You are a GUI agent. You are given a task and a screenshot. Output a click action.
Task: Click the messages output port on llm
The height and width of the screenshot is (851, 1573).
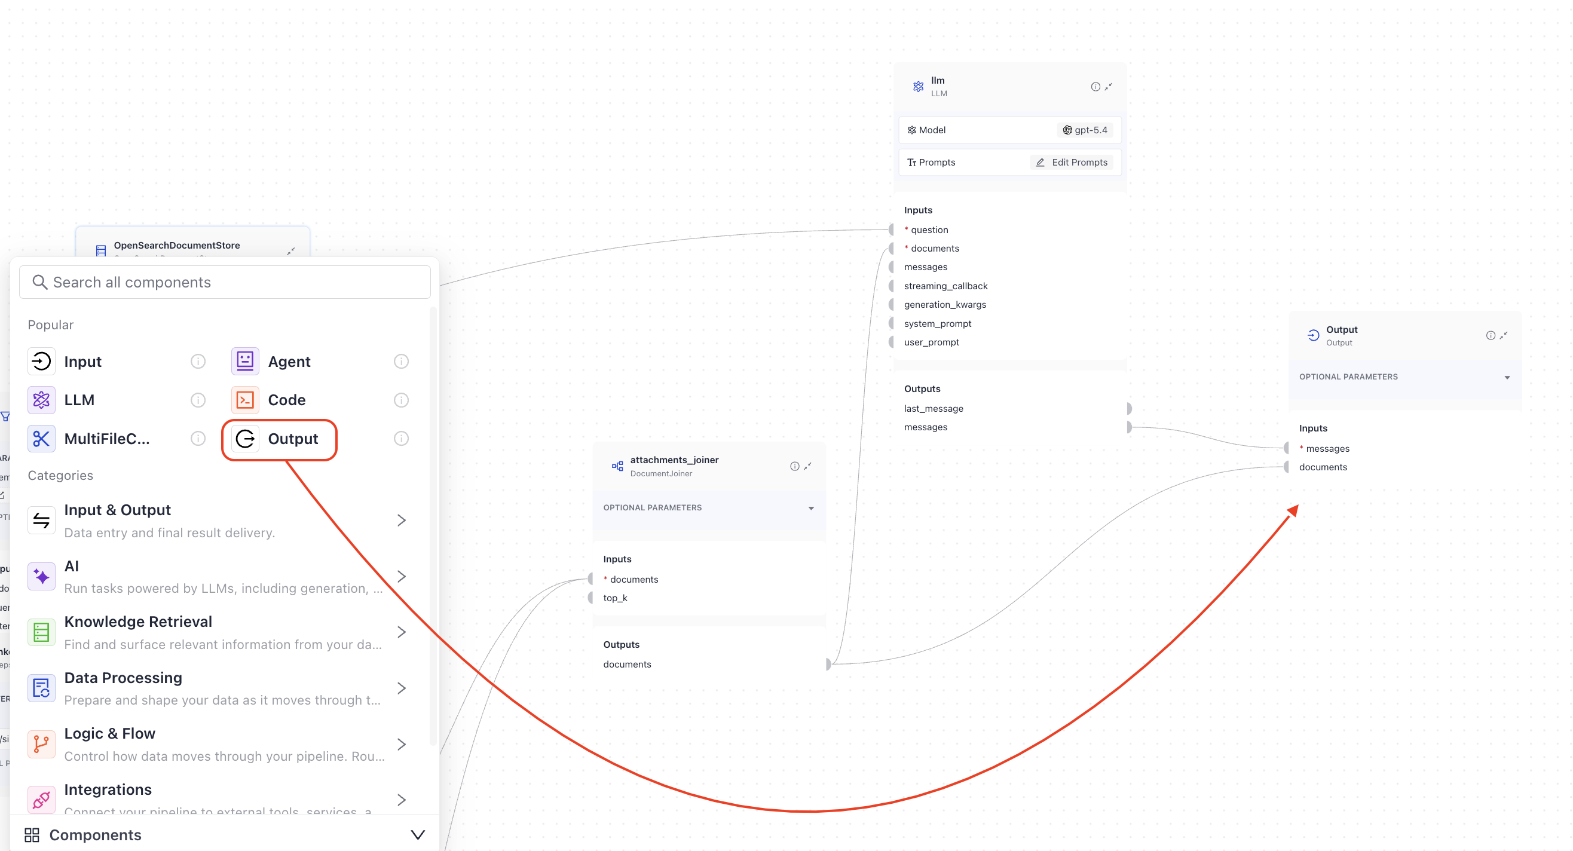pyautogui.click(x=1129, y=427)
